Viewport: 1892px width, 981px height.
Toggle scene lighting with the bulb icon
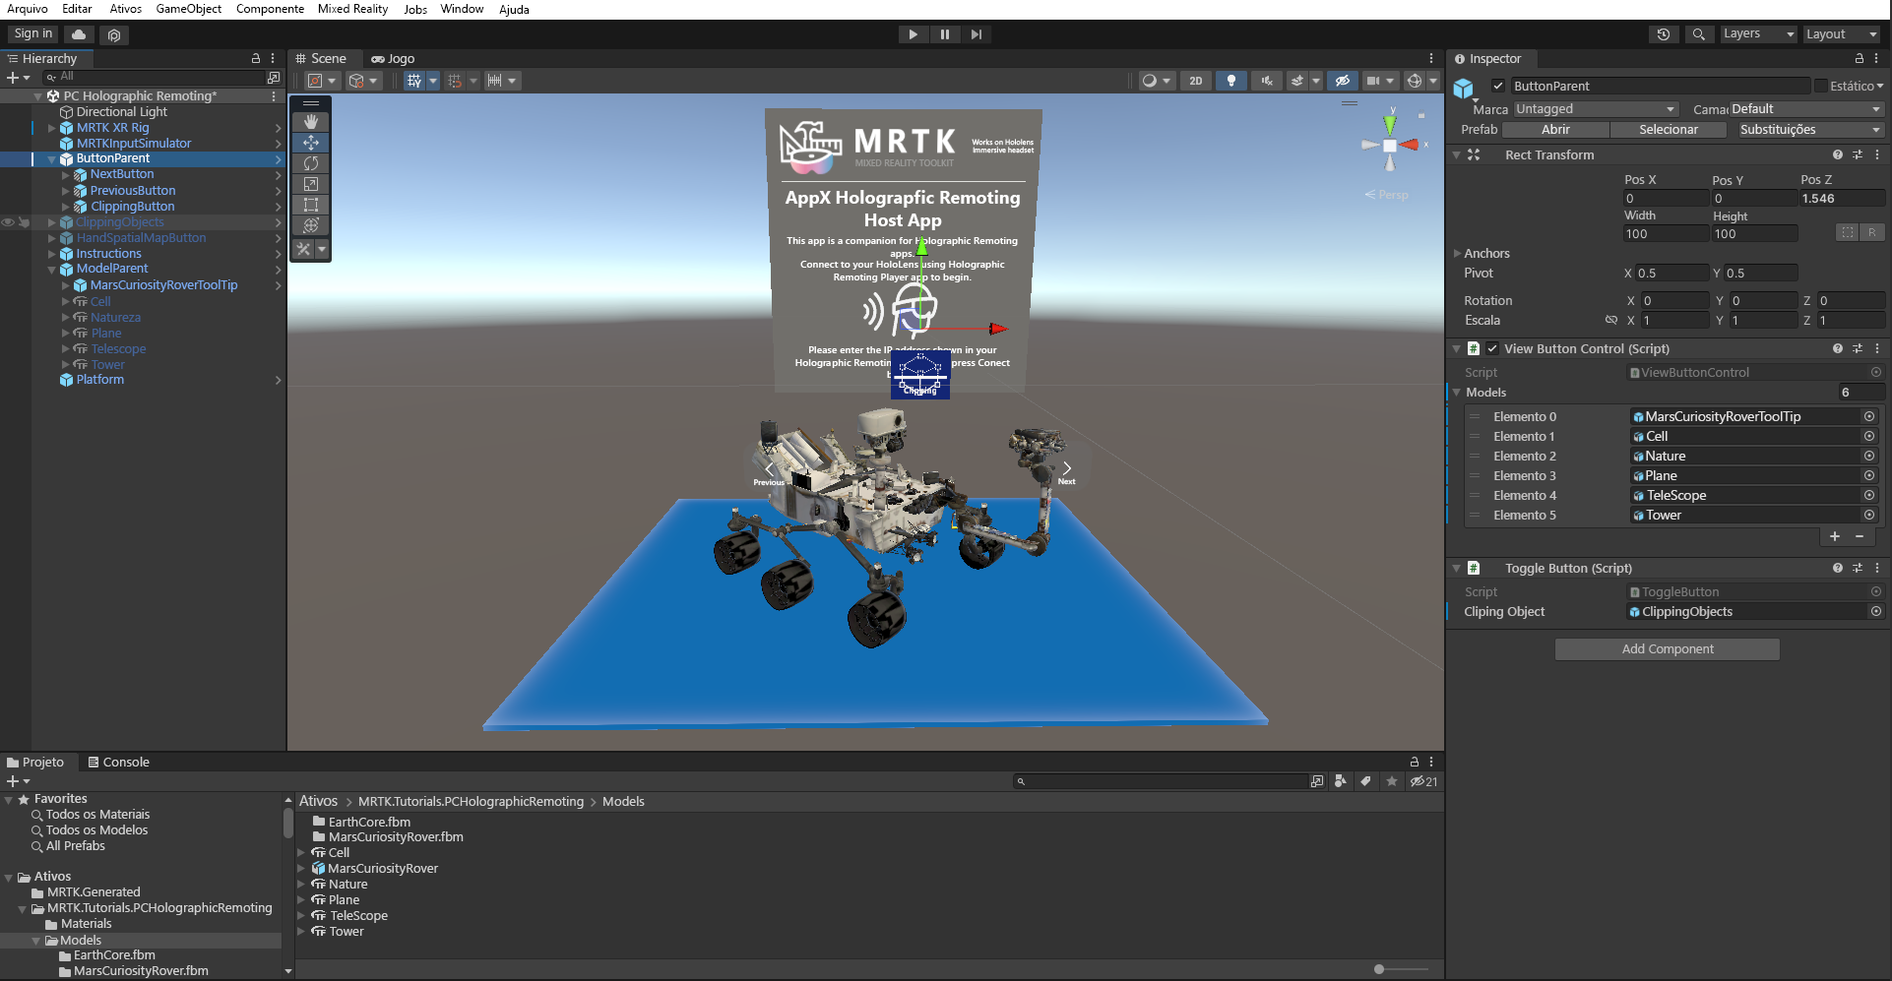point(1231,81)
